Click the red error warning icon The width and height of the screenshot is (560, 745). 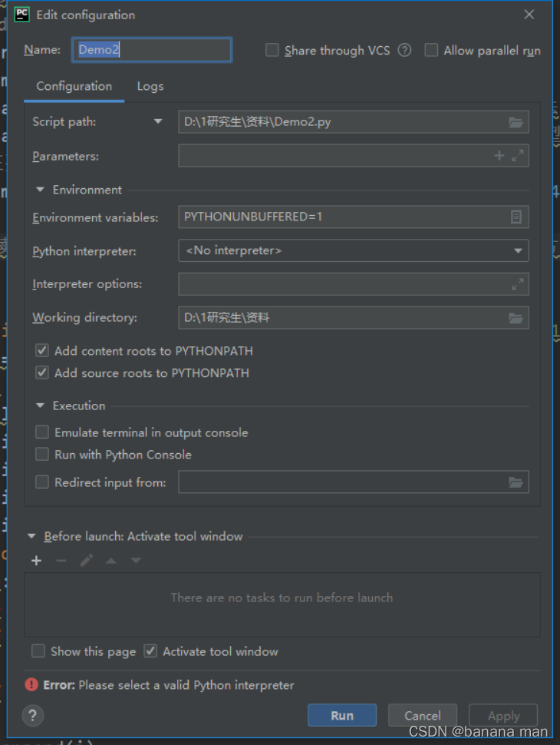point(31,684)
